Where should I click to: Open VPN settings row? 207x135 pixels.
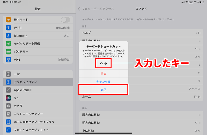(x=38, y=60)
